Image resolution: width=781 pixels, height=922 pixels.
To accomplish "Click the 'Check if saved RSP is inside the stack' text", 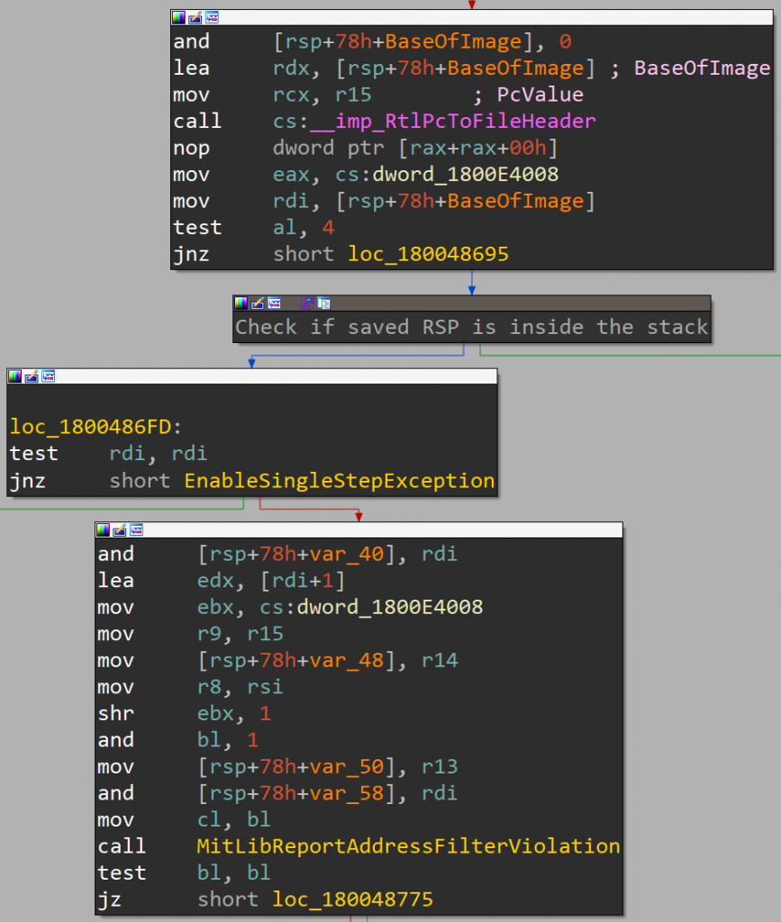I will [x=471, y=327].
